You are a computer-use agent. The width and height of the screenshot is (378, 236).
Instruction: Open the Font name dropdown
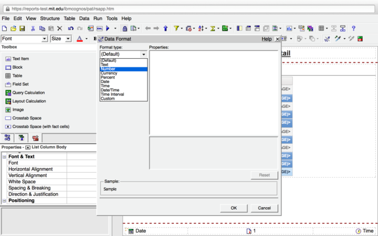(45, 39)
